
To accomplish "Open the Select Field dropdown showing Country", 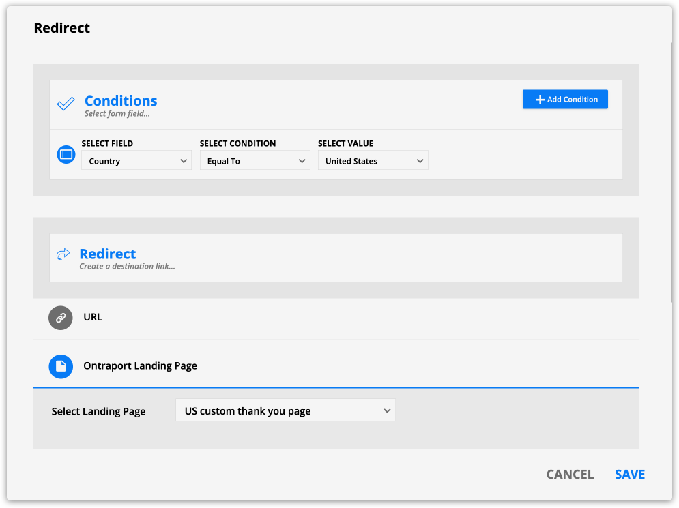I will click(x=136, y=161).
